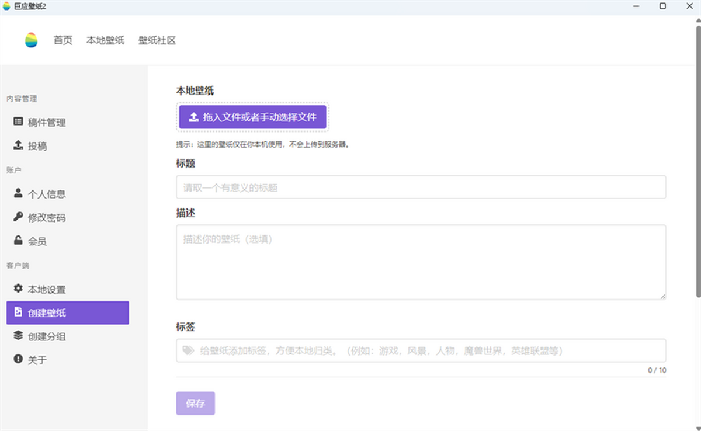Open 本地设置 page
This screenshot has width=701, height=431.
(68, 289)
